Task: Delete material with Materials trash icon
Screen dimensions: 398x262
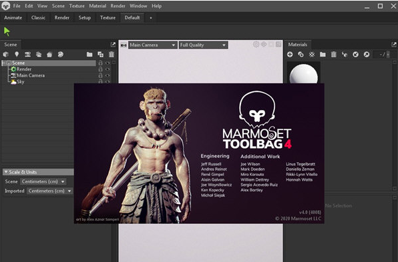Action: (333, 54)
